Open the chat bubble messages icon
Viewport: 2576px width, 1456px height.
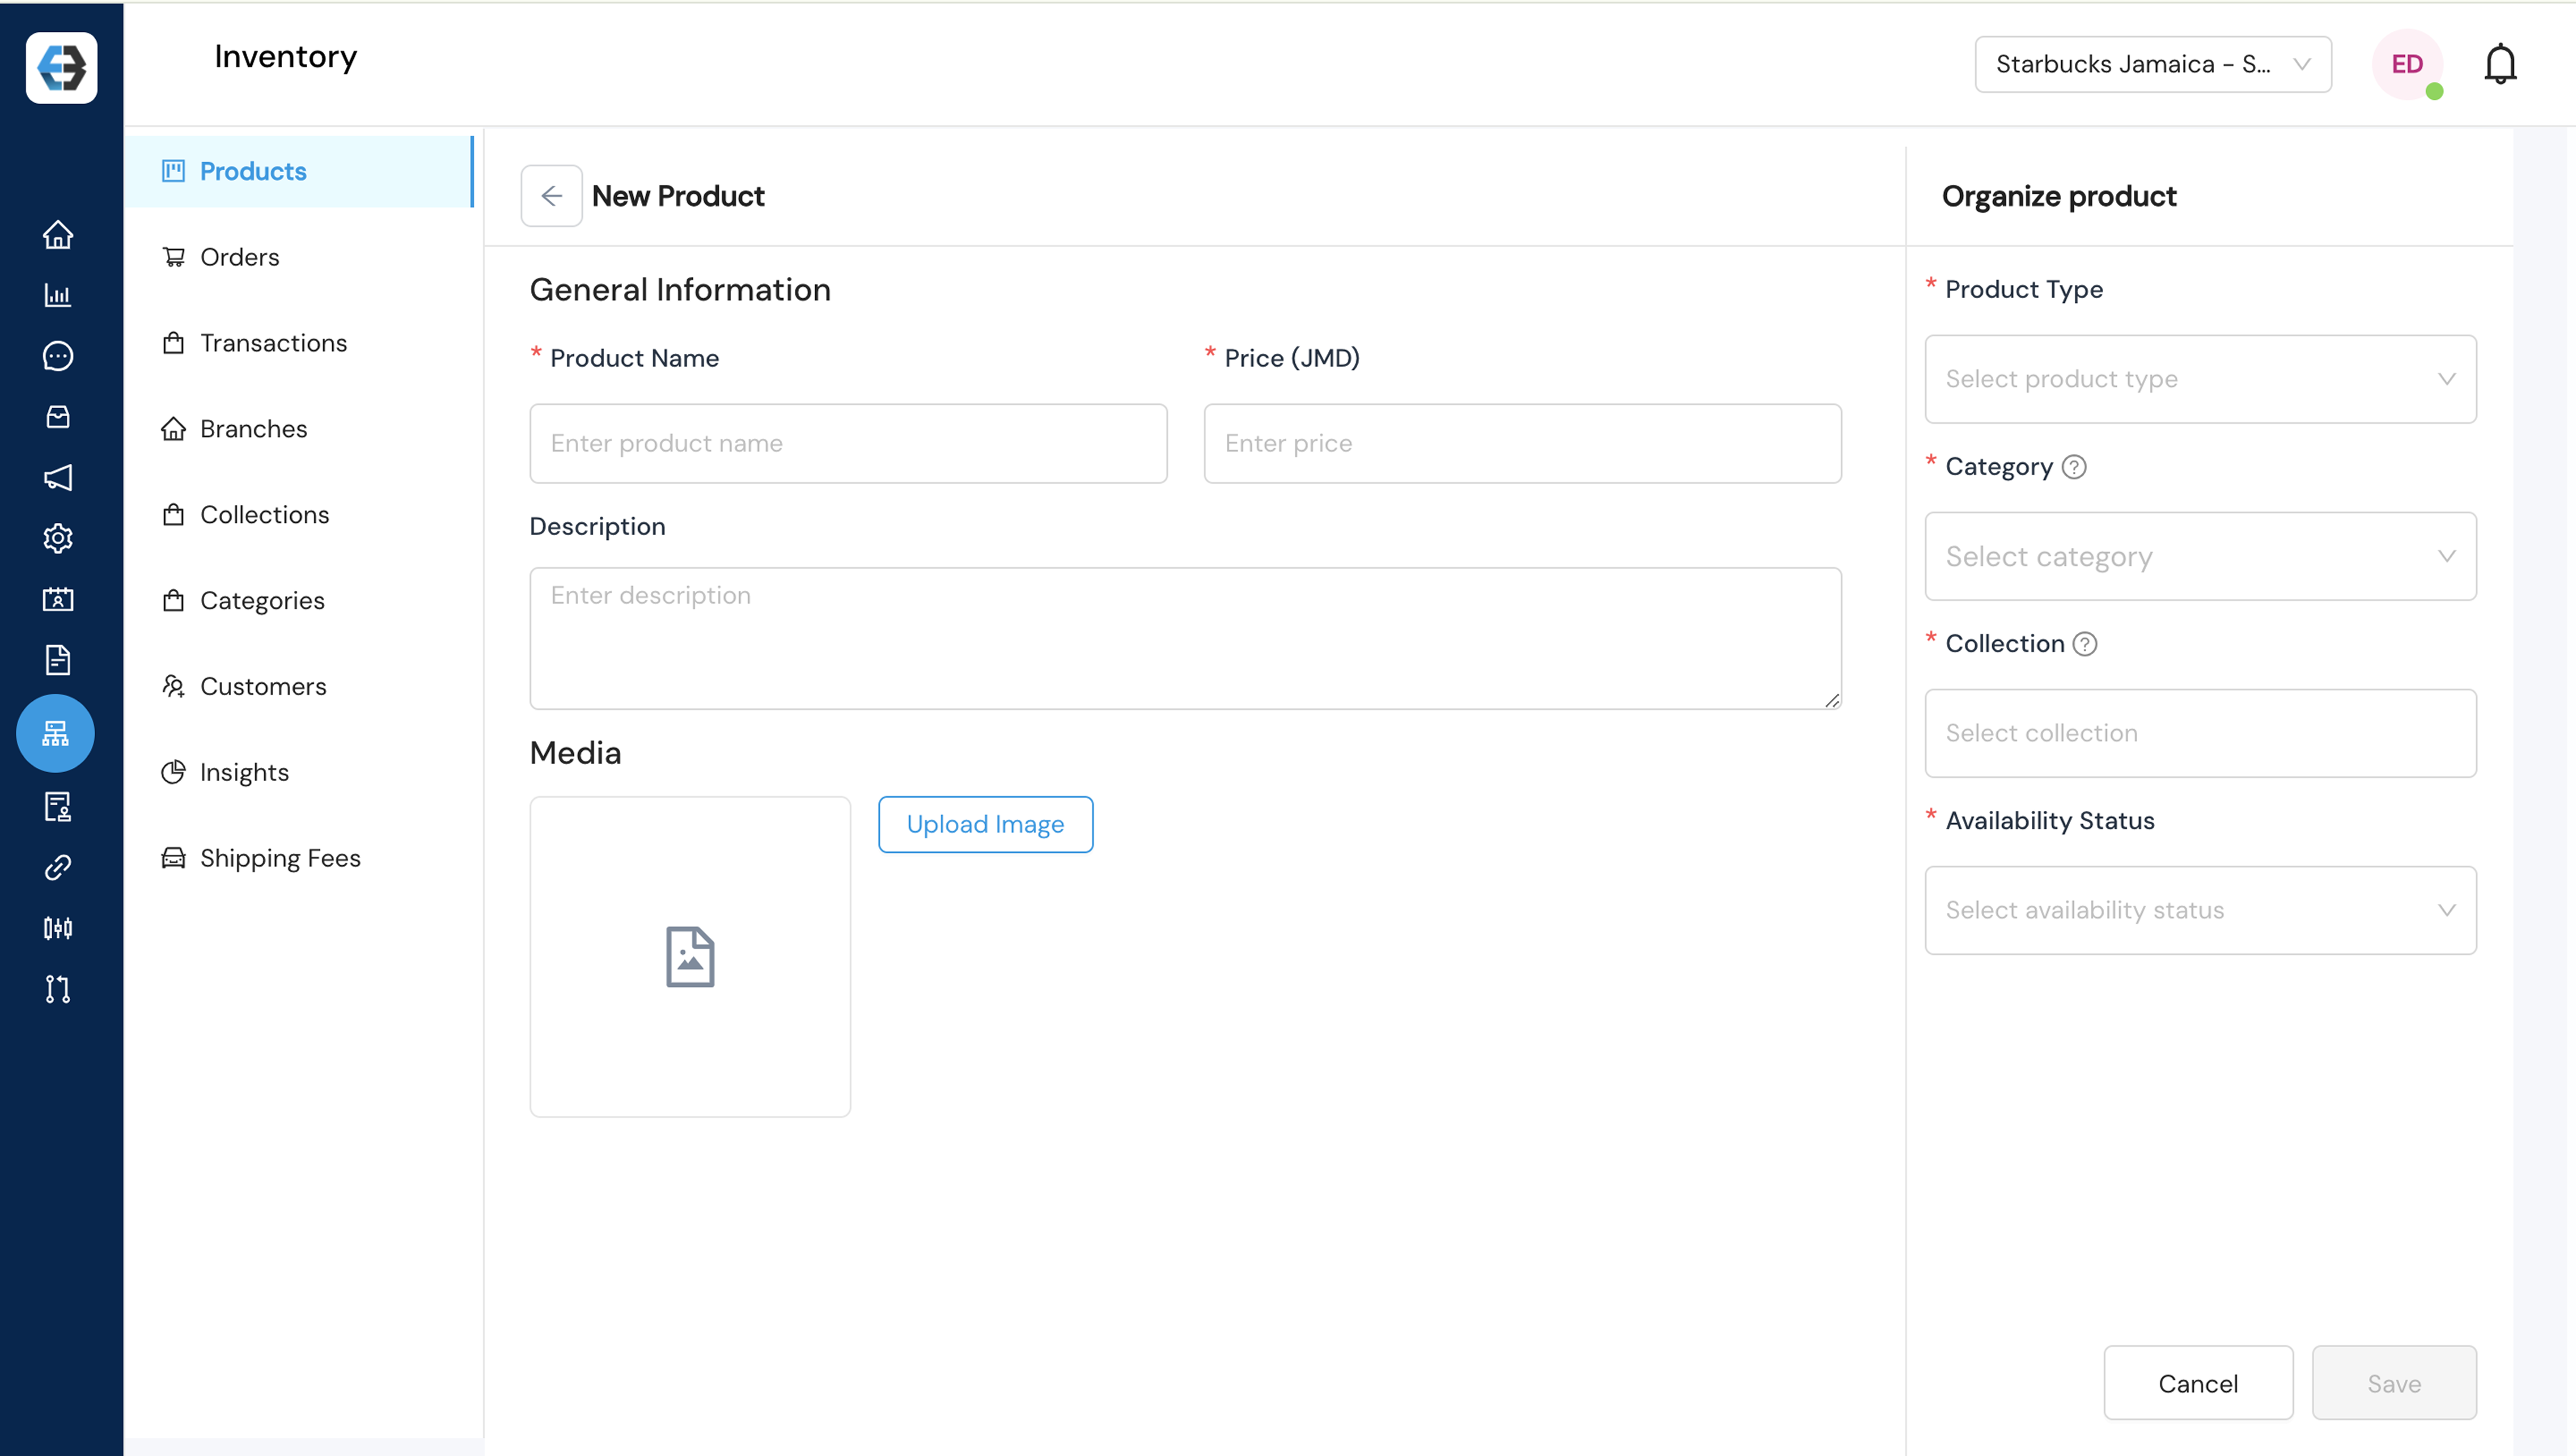coord(58,356)
